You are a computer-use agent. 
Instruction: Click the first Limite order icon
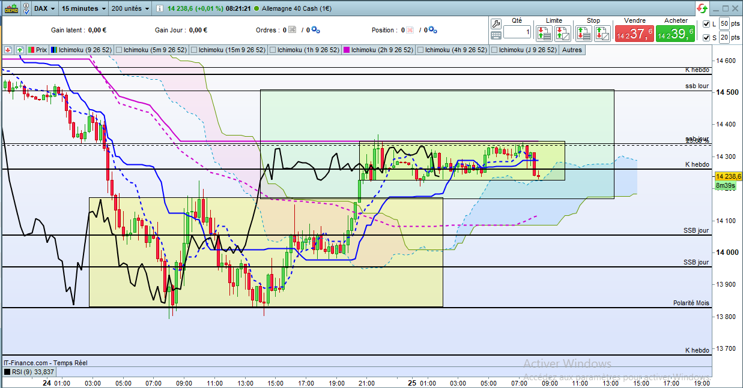544,32
